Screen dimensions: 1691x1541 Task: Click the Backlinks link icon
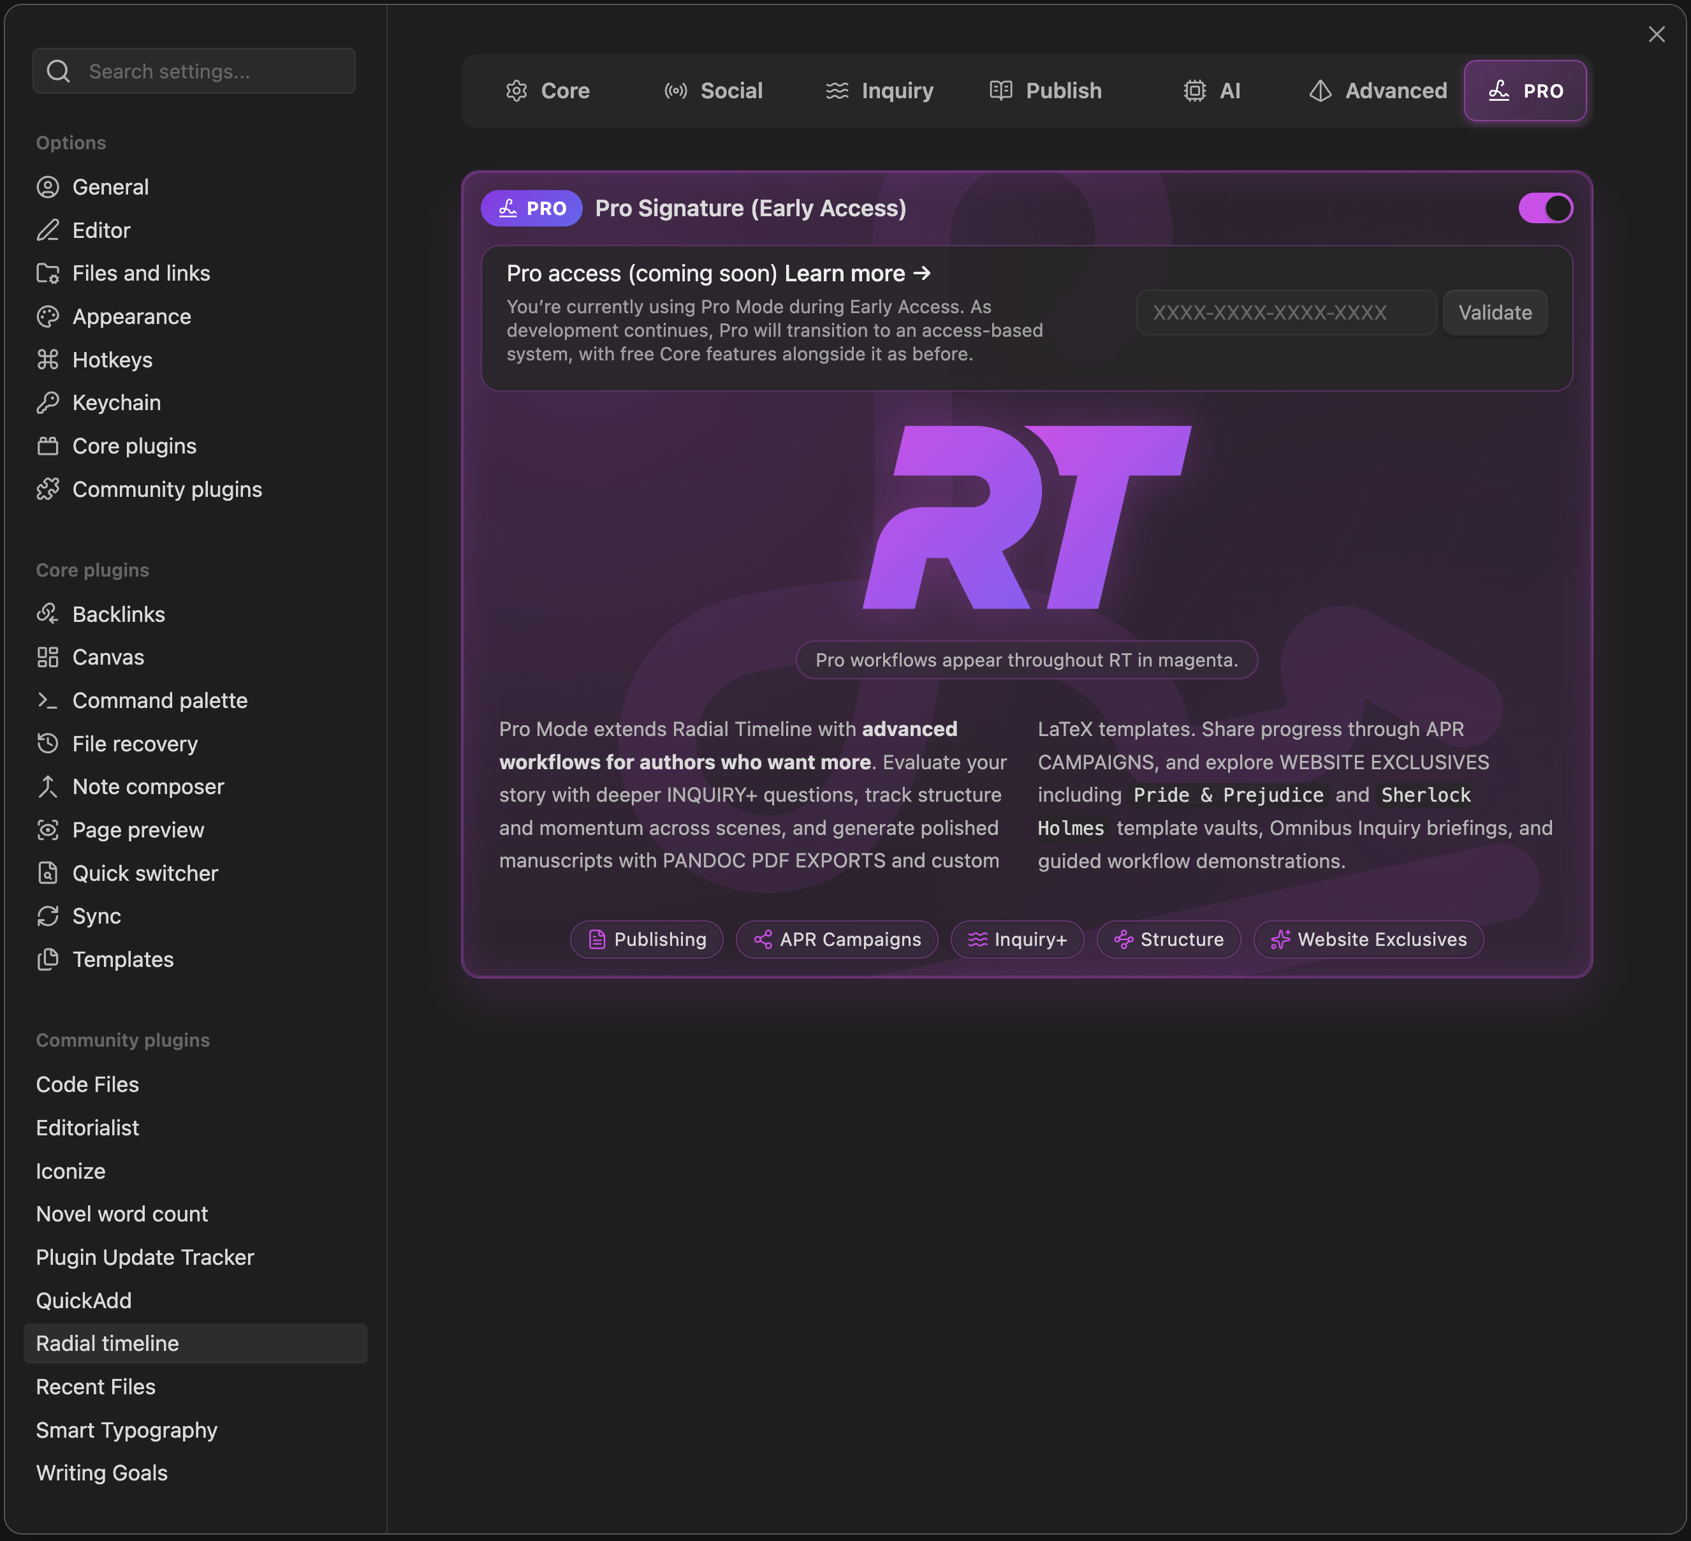click(48, 614)
